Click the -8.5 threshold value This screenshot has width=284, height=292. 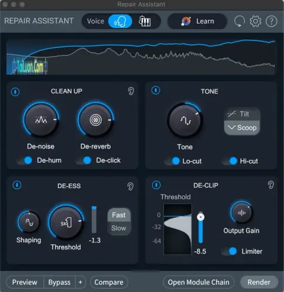pos(200,251)
